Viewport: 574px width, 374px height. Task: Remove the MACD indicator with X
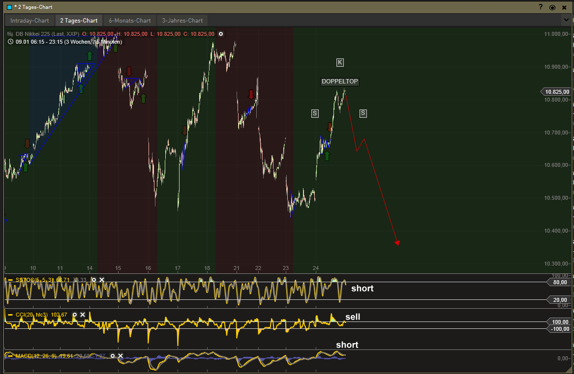click(x=121, y=356)
